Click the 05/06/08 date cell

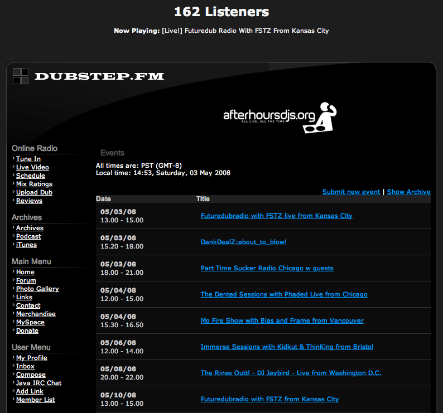[118, 343]
